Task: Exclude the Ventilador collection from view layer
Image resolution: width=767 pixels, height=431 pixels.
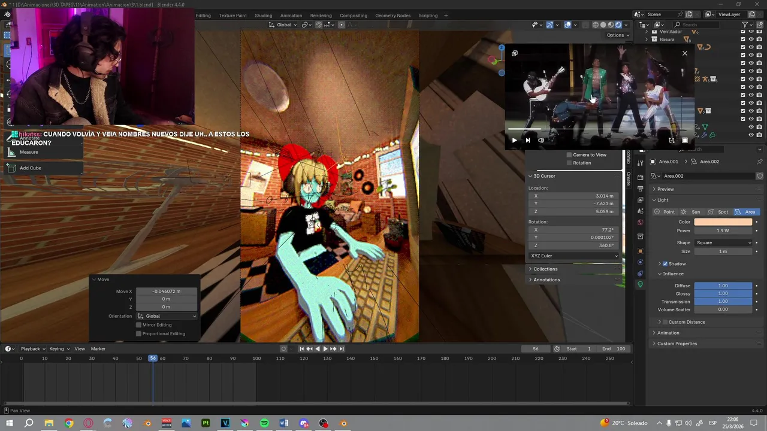Action: tap(743, 32)
